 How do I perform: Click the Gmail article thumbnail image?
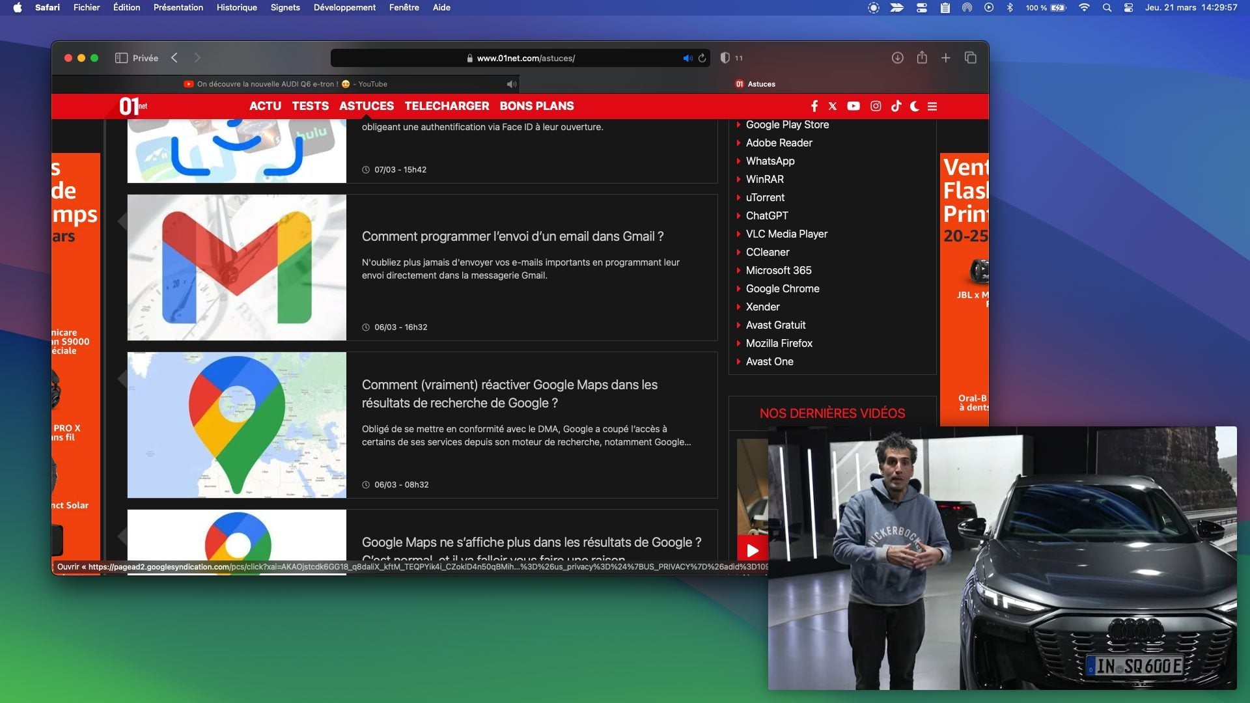coord(236,268)
